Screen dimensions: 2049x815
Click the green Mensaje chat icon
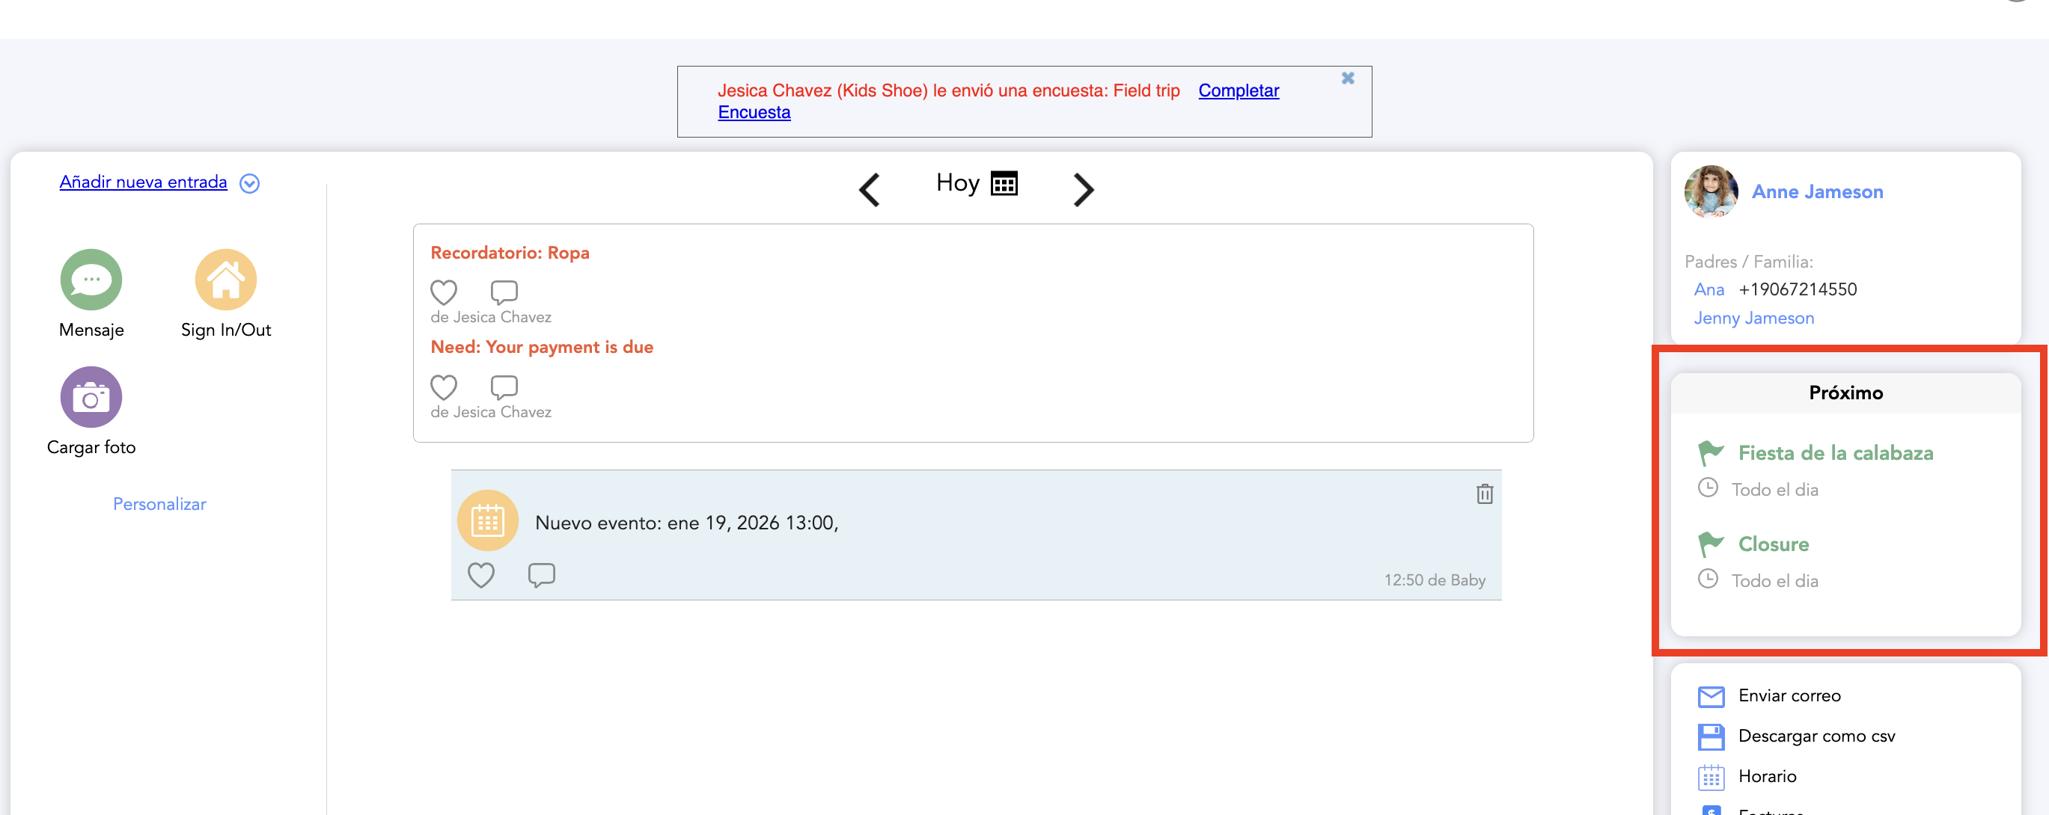pos(91,280)
